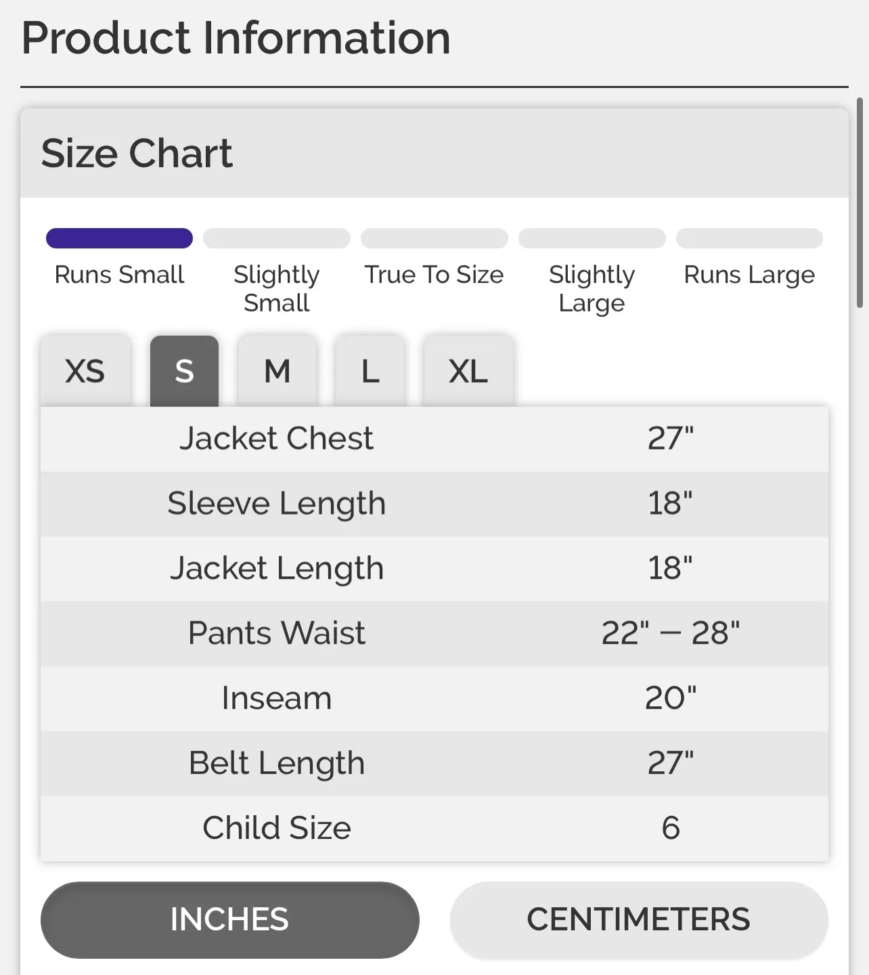Select the S size tab
This screenshot has height=975, width=869.
(184, 370)
